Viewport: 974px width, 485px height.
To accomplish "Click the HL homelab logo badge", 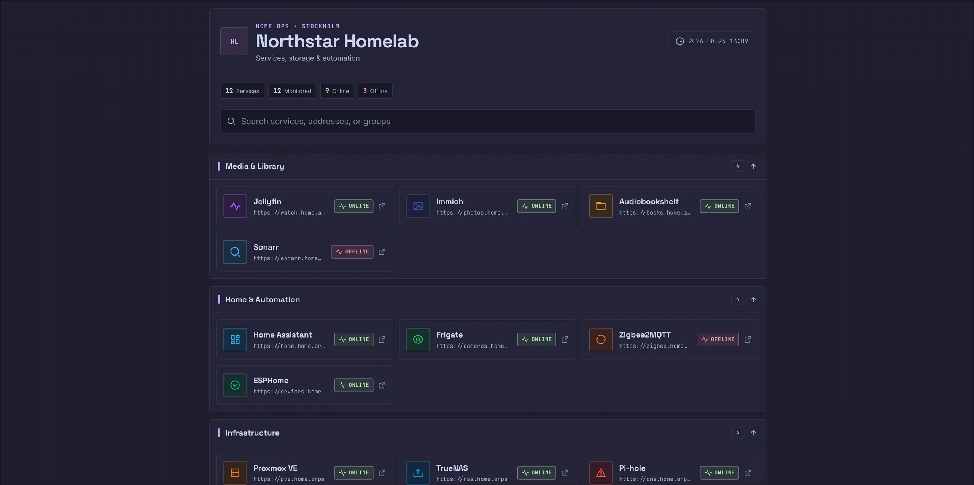I will click(234, 41).
